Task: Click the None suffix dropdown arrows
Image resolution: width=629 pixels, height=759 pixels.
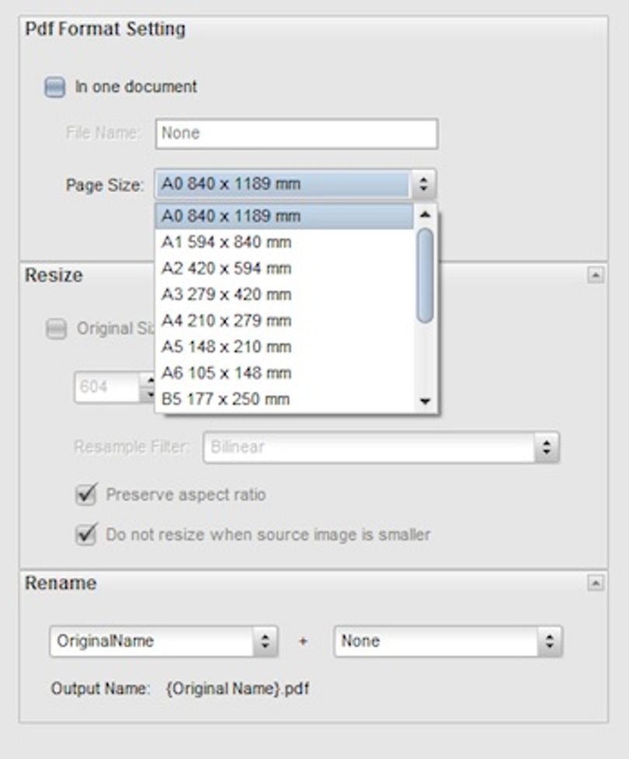Action: (x=550, y=641)
